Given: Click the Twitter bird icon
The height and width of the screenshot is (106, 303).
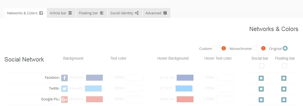Looking at the screenshot, I should point(64,89).
